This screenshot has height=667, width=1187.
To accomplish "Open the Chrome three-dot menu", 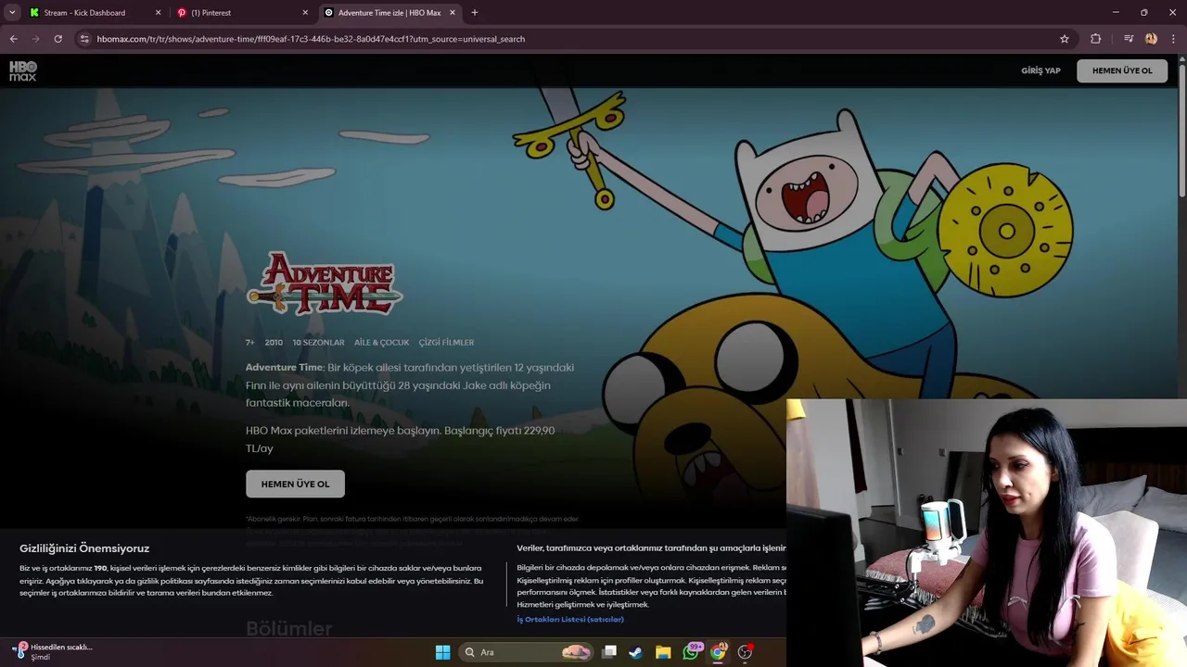I will 1173,39.
